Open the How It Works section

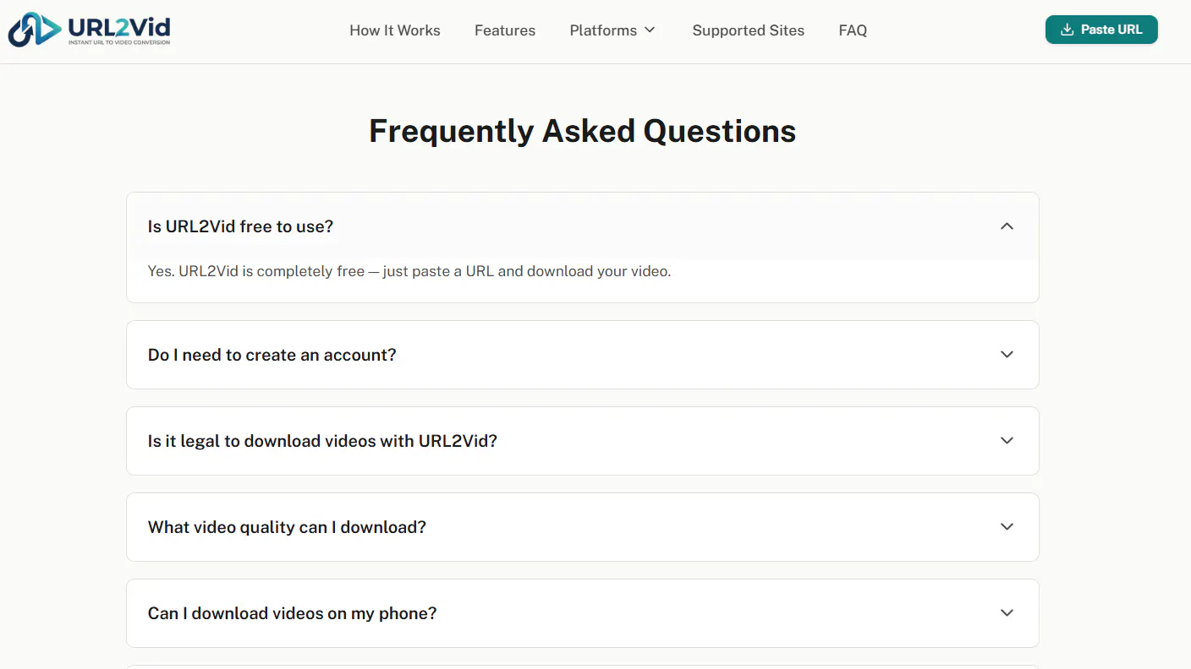pos(395,30)
